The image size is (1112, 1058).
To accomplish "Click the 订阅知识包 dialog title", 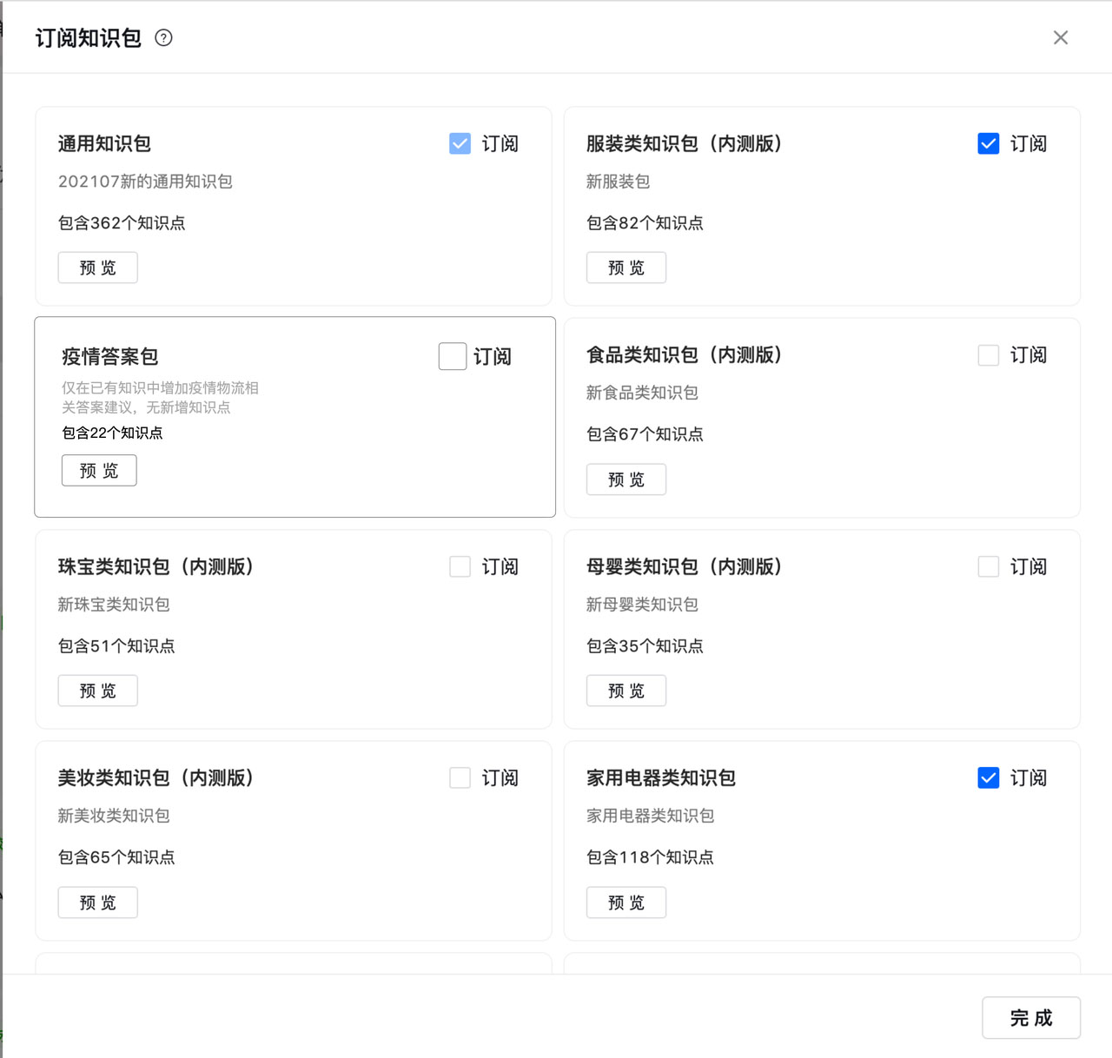I will (x=89, y=38).
